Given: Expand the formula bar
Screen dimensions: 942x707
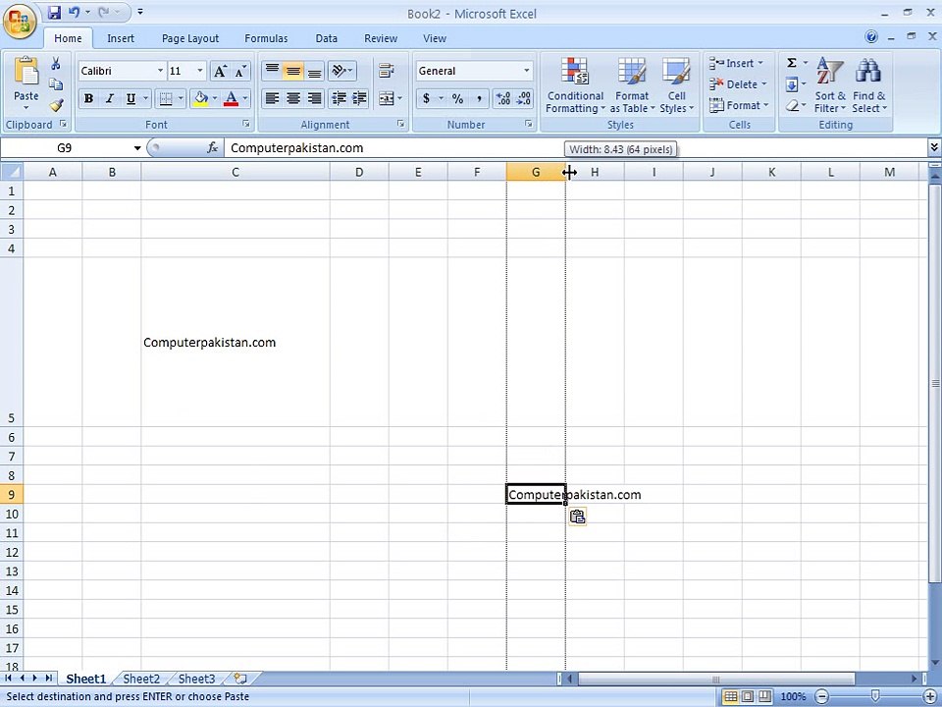Looking at the screenshot, I should point(933,147).
